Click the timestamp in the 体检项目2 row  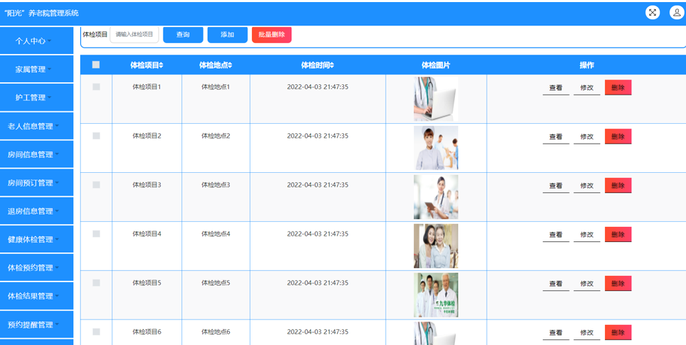point(318,136)
